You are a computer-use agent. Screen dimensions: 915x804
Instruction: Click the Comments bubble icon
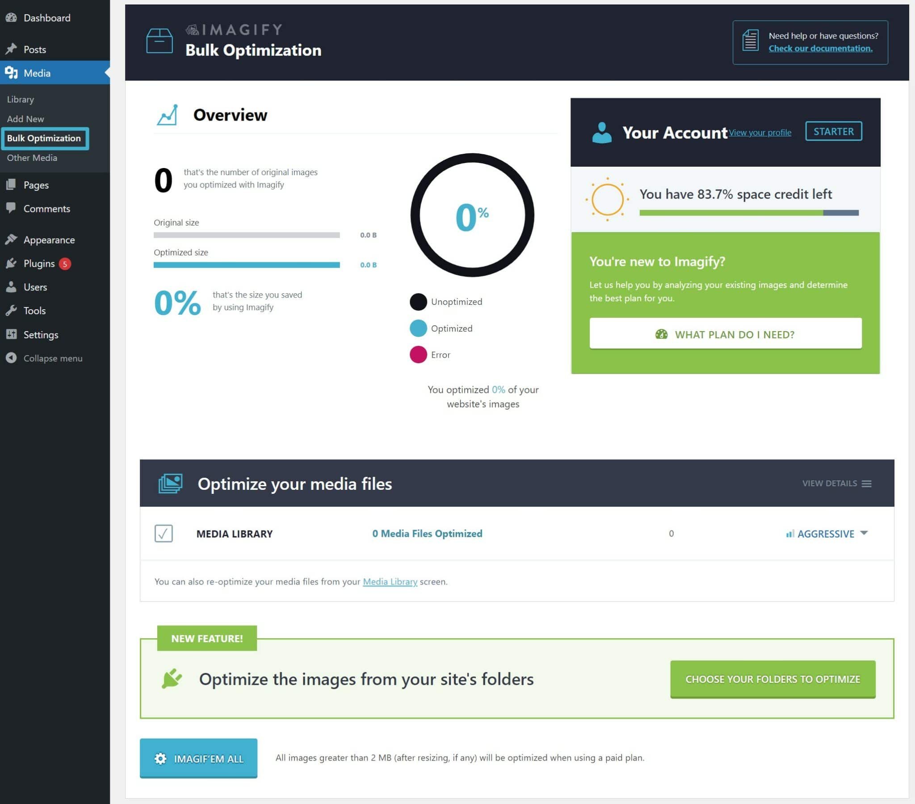coord(11,208)
